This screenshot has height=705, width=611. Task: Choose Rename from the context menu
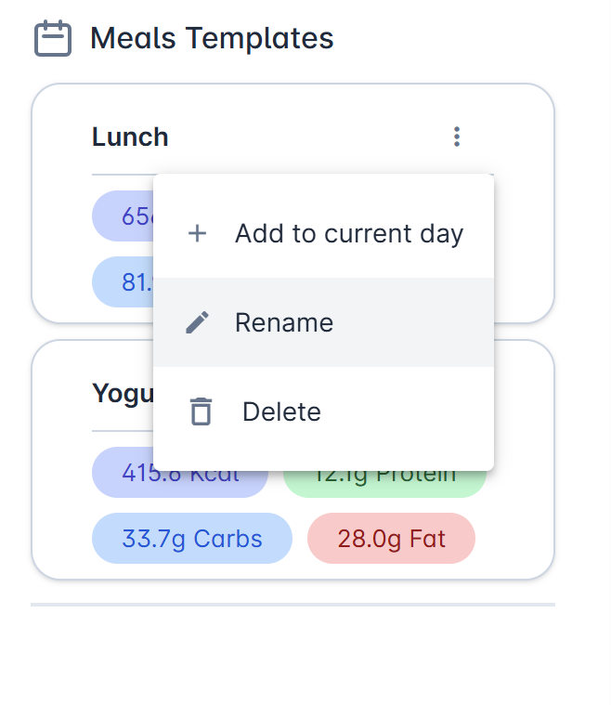tap(324, 322)
